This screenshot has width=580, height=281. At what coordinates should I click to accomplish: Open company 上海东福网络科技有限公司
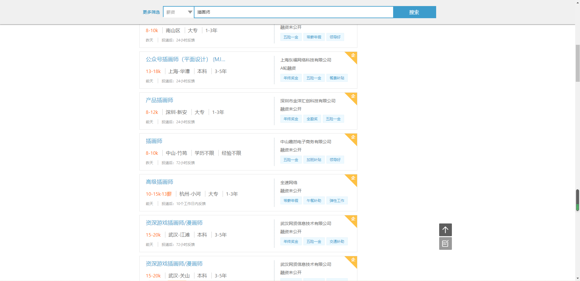click(x=306, y=60)
